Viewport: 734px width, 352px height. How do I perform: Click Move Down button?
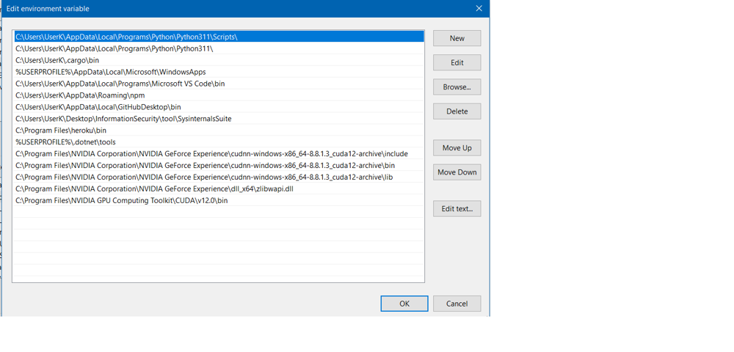click(457, 172)
